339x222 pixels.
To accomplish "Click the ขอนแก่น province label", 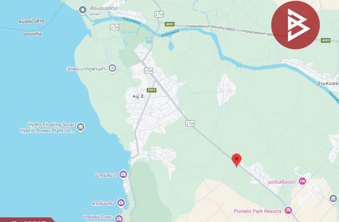I will tap(32, 34).
